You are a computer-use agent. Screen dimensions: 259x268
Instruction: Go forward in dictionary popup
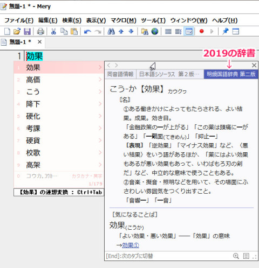click(117, 65)
